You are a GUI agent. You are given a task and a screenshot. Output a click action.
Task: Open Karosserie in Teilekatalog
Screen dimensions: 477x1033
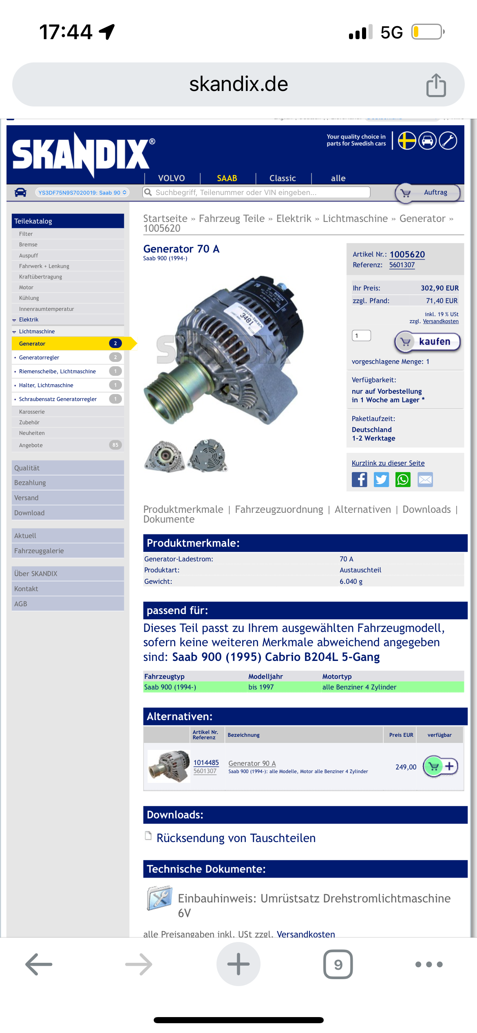tap(68, 412)
